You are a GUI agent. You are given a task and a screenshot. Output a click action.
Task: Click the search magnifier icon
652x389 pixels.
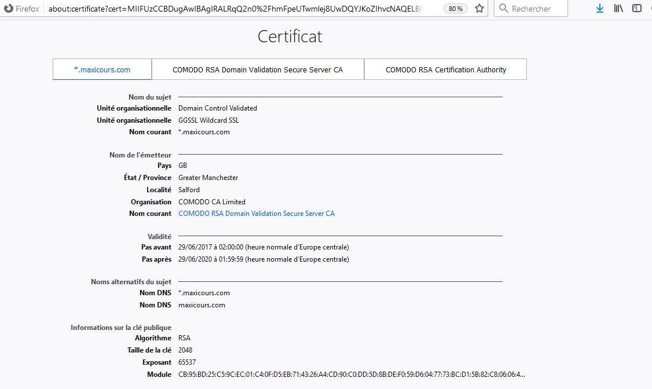point(504,8)
